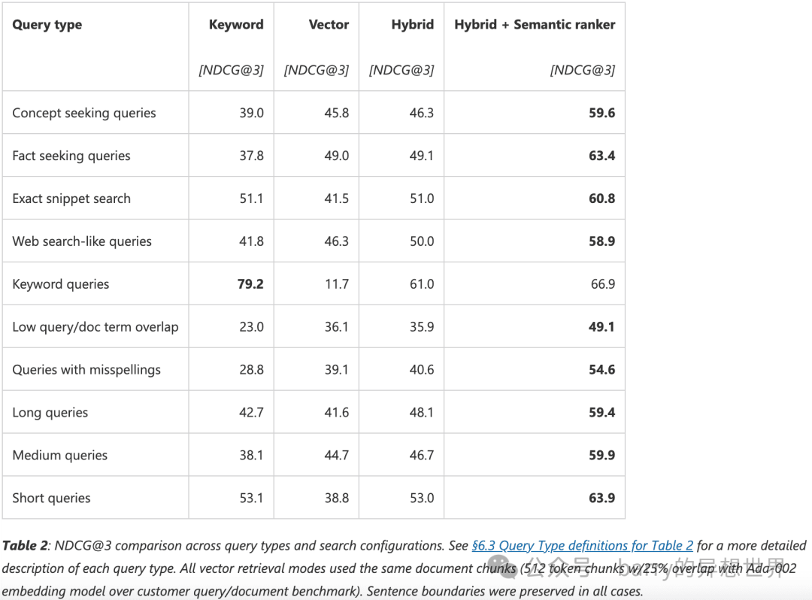Select the Long queries row label
Viewport: 812px width, 600px height.
(x=50, y=413)
